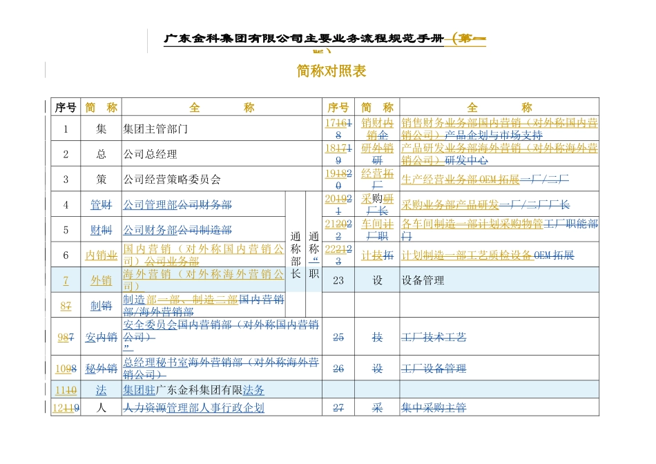Click the right 全称 column header
Screen dimensions: 656x464
tap(499, 108)
